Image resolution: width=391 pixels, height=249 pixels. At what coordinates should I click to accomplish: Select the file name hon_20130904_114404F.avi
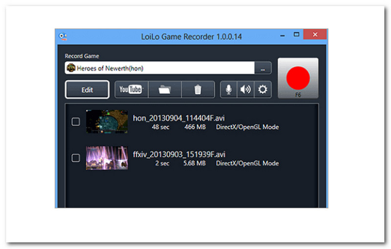pos(178,118)
